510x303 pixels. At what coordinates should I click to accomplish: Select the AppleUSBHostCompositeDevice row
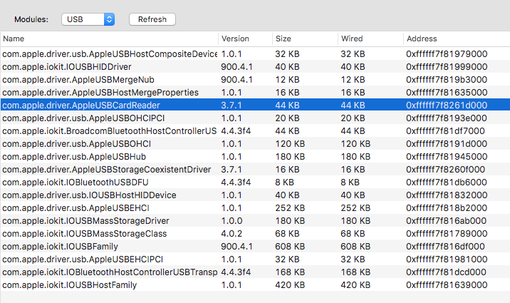pyautogui.click(x=255, y=53)
